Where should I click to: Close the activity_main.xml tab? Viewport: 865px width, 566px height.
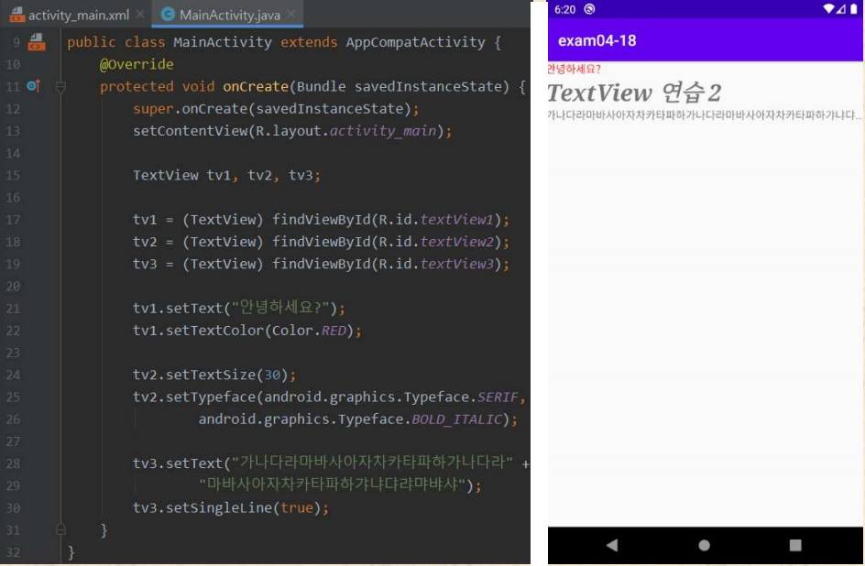(141, 15)
